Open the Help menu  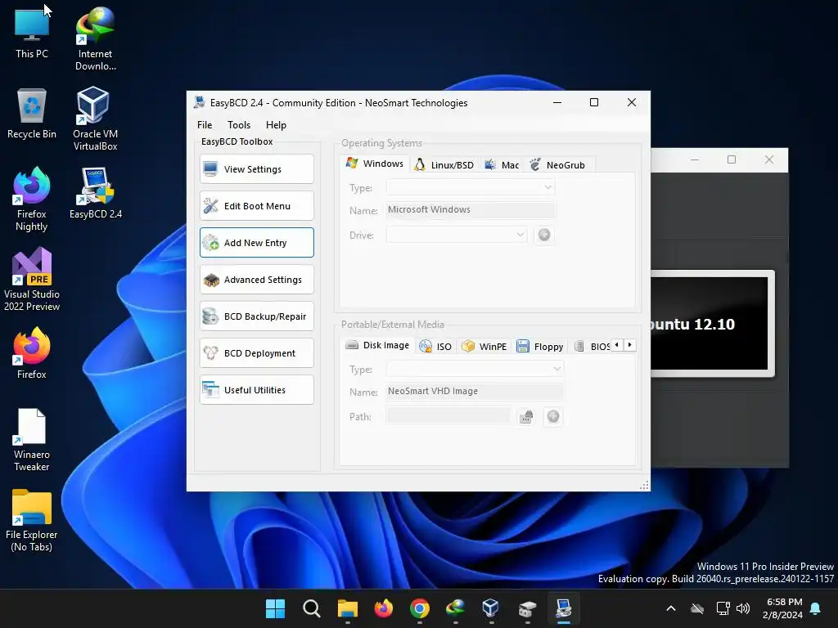277,125
